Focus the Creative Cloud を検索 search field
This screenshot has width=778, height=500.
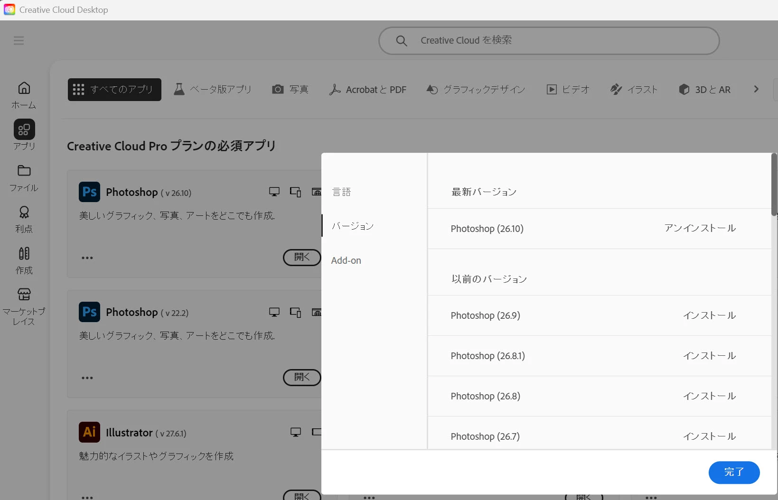[x=549, y=41]
